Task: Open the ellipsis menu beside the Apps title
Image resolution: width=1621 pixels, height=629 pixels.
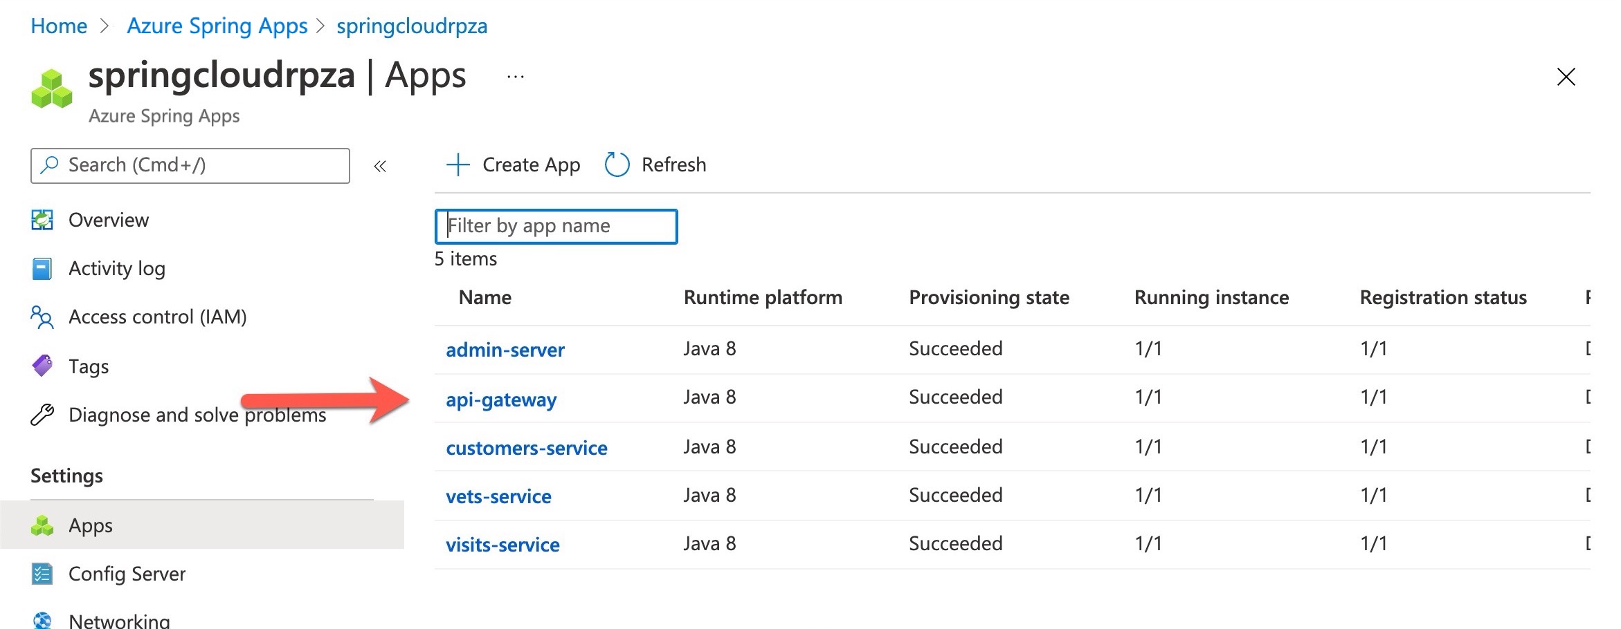Action: [514, 76]
